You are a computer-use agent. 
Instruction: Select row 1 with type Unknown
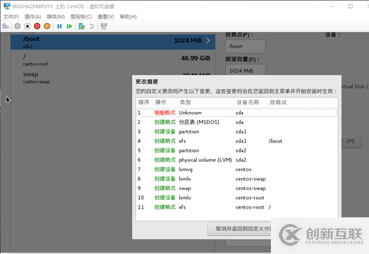(237, 113)
